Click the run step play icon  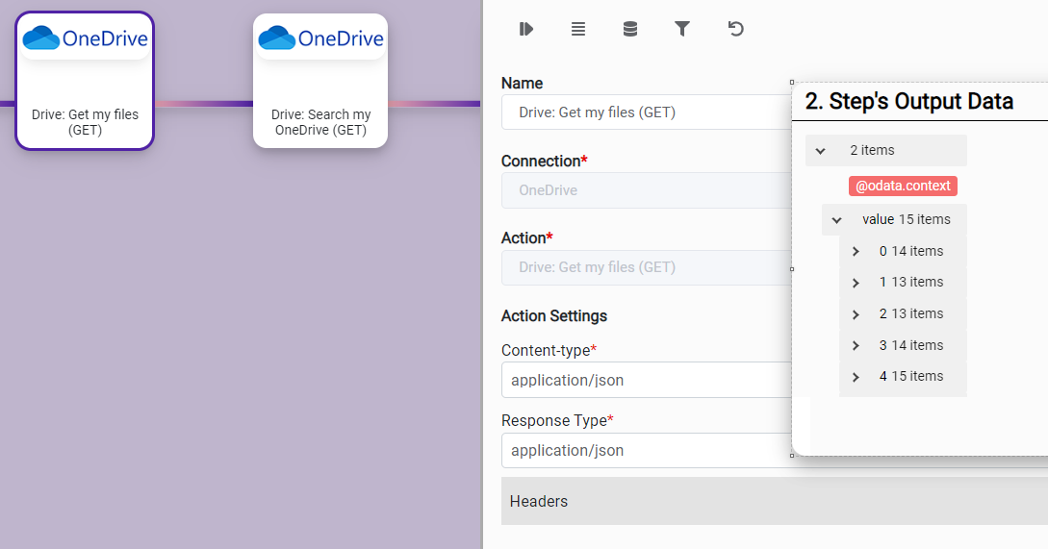pyautogui.click(x=525, y=29)
